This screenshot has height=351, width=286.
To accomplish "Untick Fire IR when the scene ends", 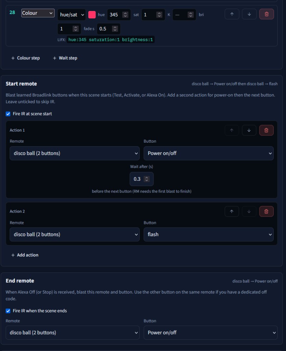I will [8, 311].
